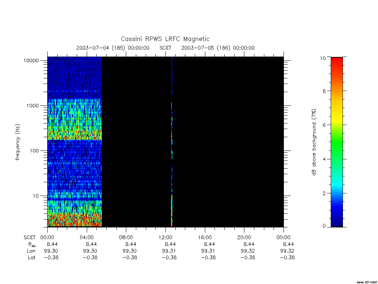Viewport: 378px width, 284px height.
Task: Click the Lat -0.38 value under 16:00
Action: [208, 257]
